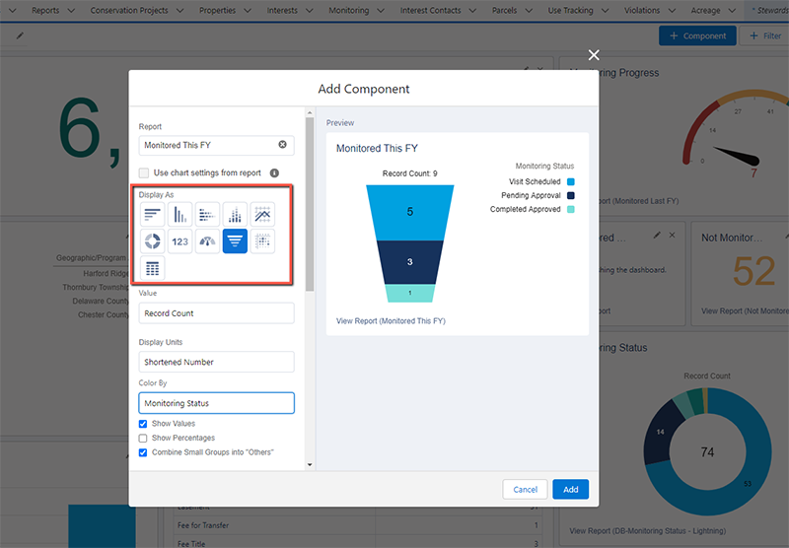Select Lightning table display type

point(153,268)
